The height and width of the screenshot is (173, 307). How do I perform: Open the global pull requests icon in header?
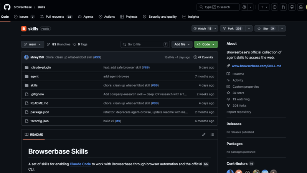click(283, 7)
